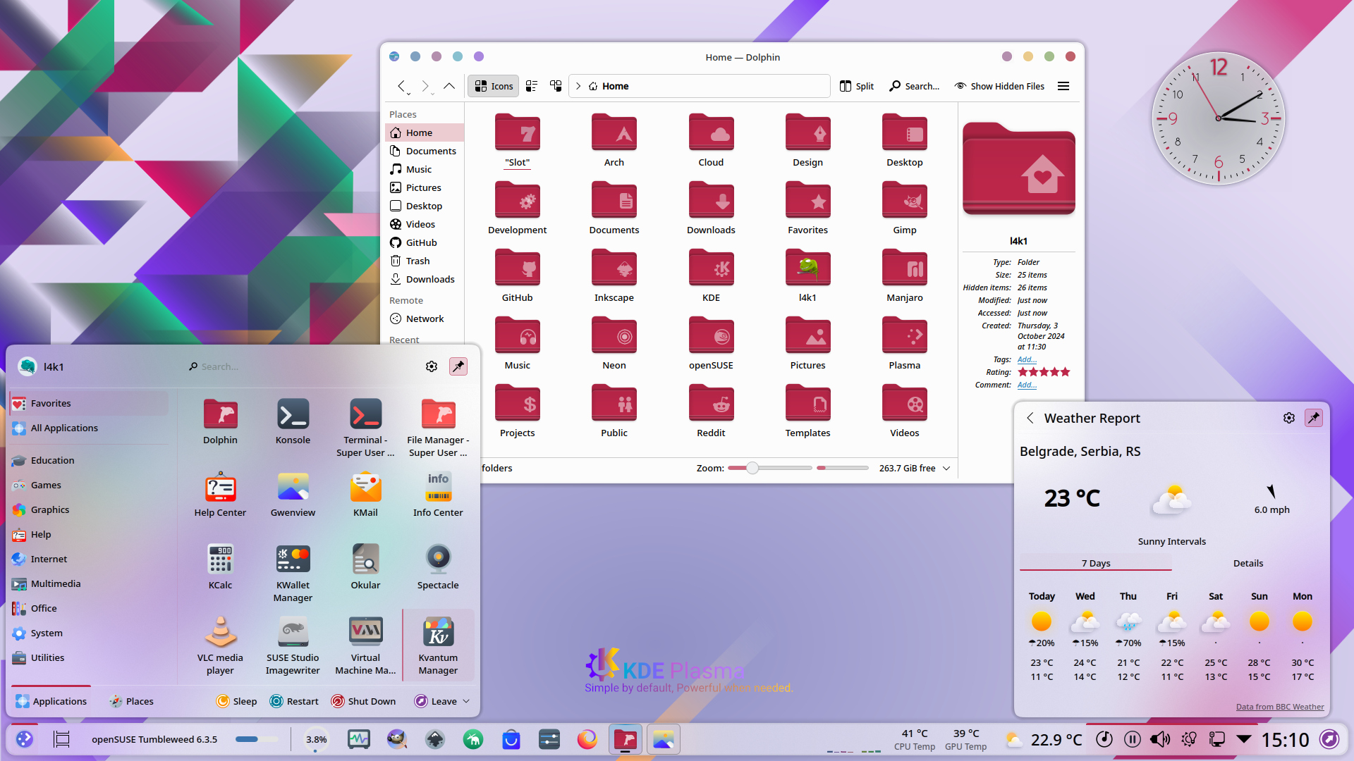Toggle Show Hidden Files in Dolphin
Image resolution: width=1354 pixels, height=761 pixels.
999,86
